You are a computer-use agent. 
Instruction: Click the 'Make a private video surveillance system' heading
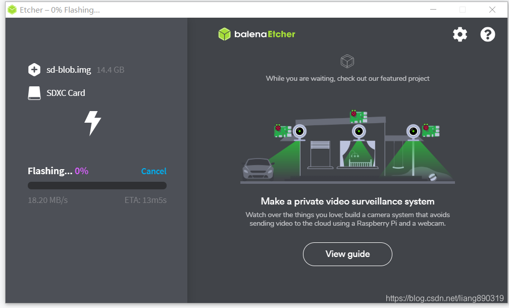click(x=347, y=201)
